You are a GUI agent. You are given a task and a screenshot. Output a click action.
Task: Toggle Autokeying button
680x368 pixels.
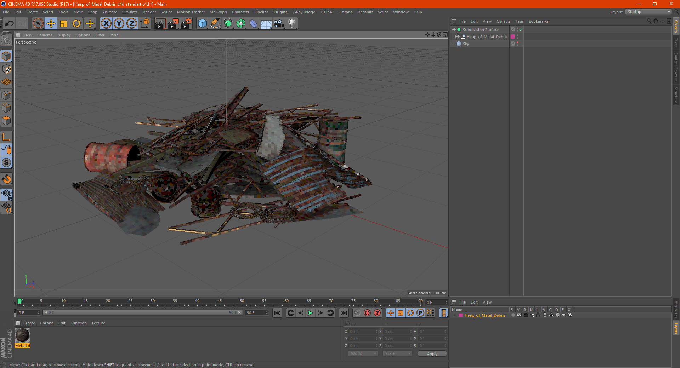click(367, 313)
